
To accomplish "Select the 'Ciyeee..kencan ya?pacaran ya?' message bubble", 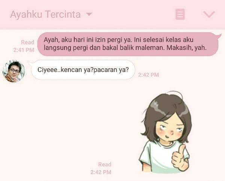I will point(83,70).
